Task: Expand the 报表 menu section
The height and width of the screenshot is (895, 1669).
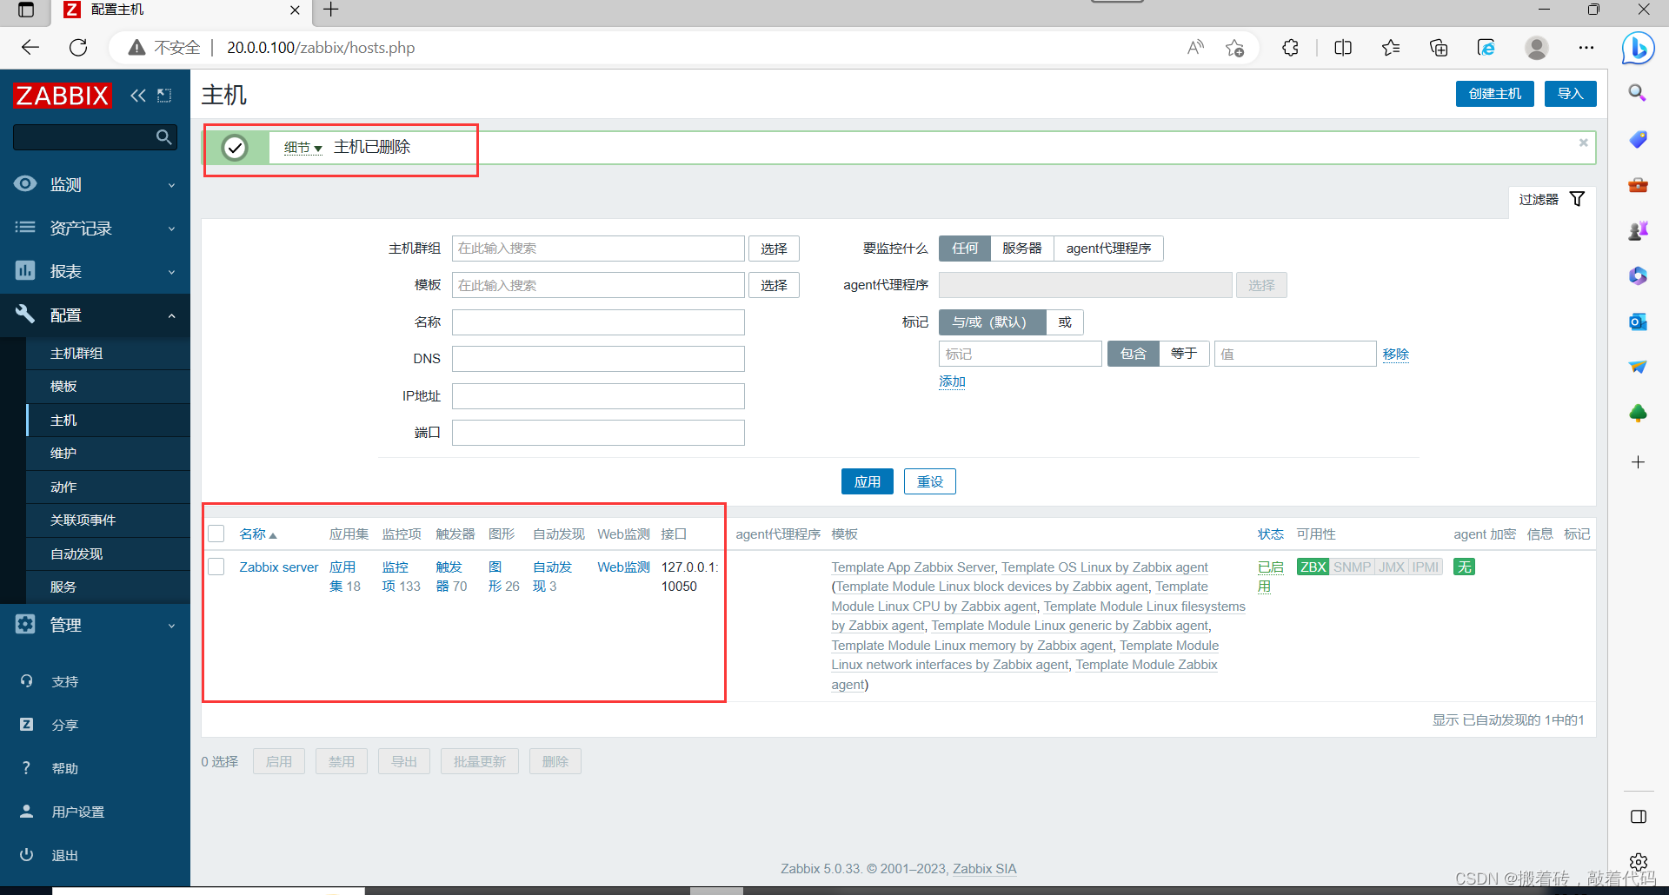Action: coord(95,271)
